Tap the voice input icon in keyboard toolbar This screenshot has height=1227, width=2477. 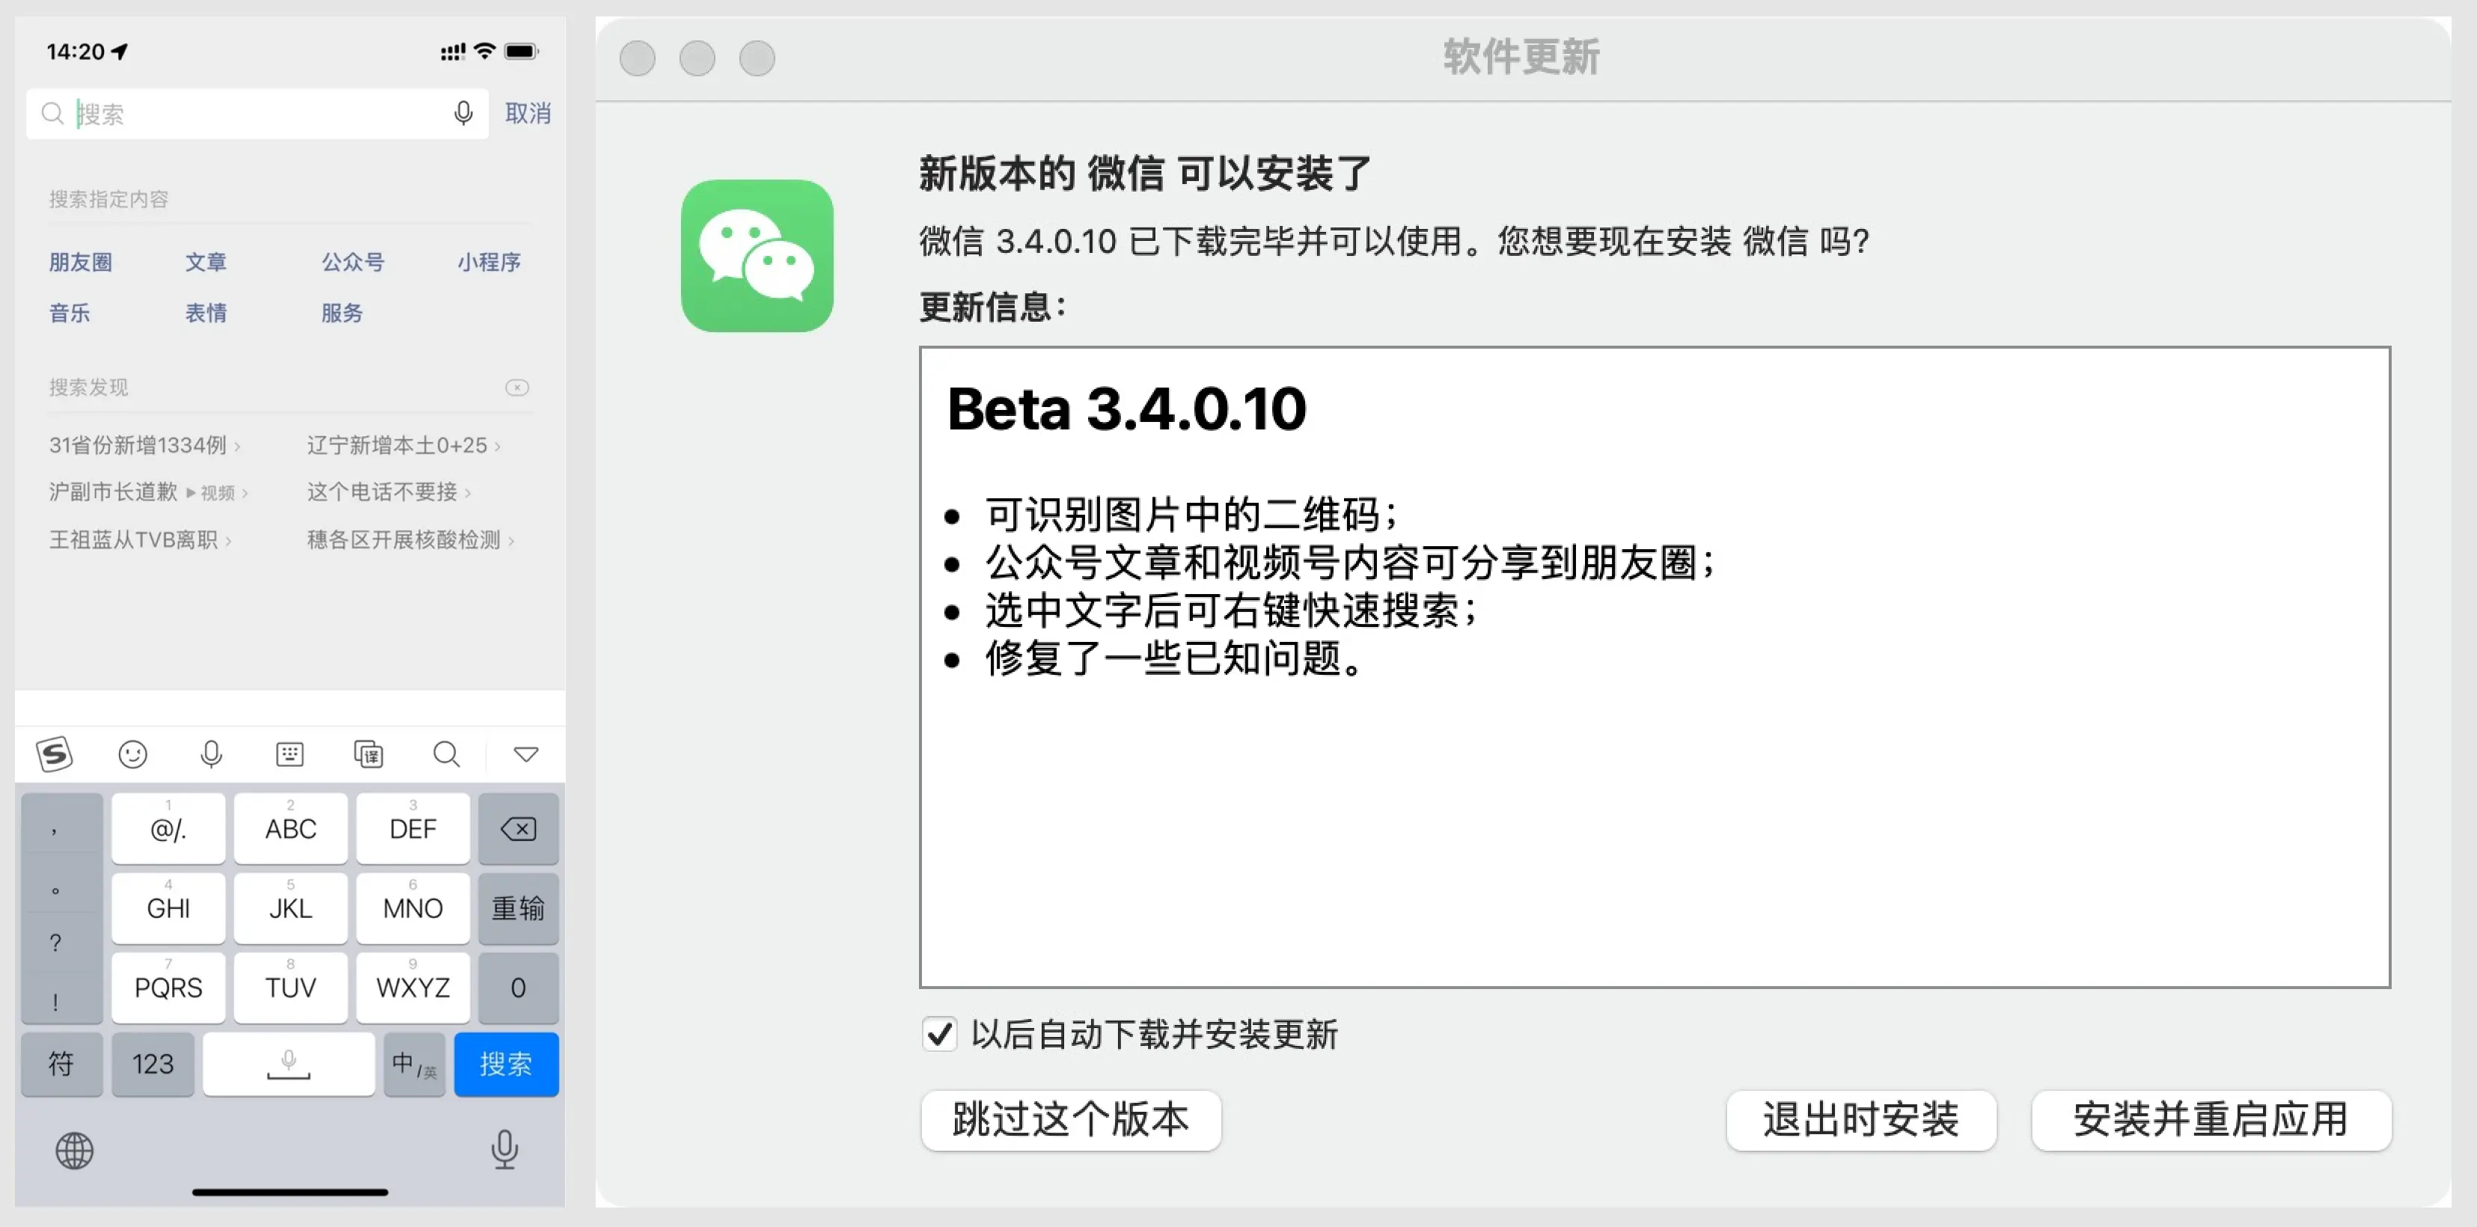coord(212,755)
